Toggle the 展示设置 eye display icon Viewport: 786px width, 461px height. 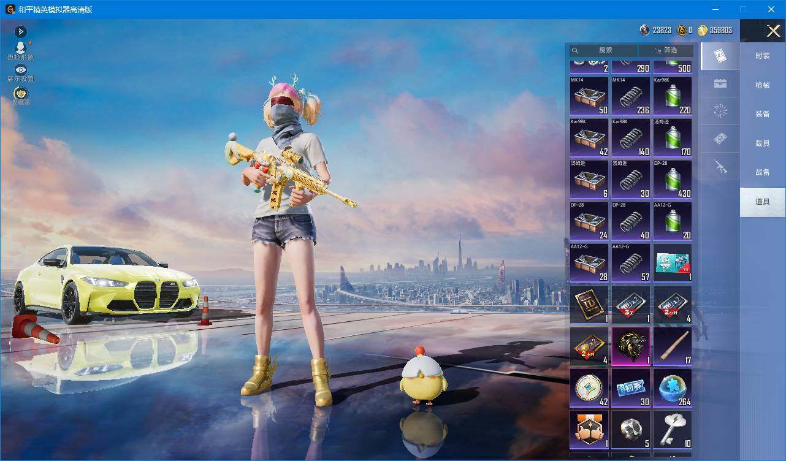21,70
